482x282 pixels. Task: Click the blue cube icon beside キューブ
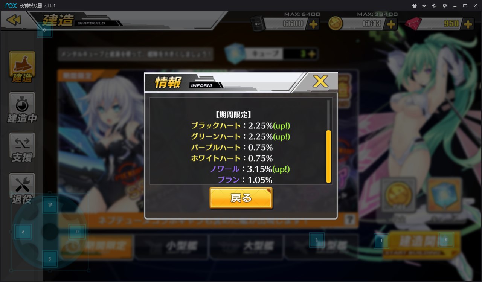[235, 53]
